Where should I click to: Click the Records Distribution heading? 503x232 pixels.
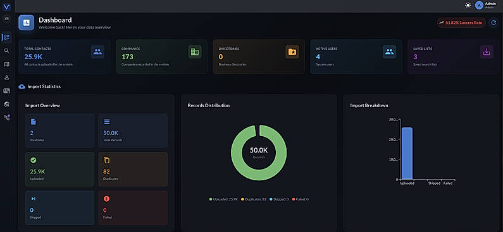click(x=209, y=105)
